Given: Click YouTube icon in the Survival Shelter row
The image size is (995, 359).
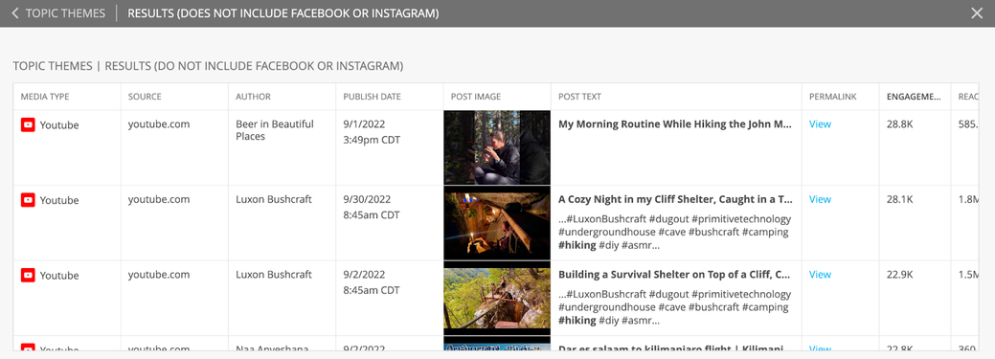Looking at the screenshot, I should point(28,276).
